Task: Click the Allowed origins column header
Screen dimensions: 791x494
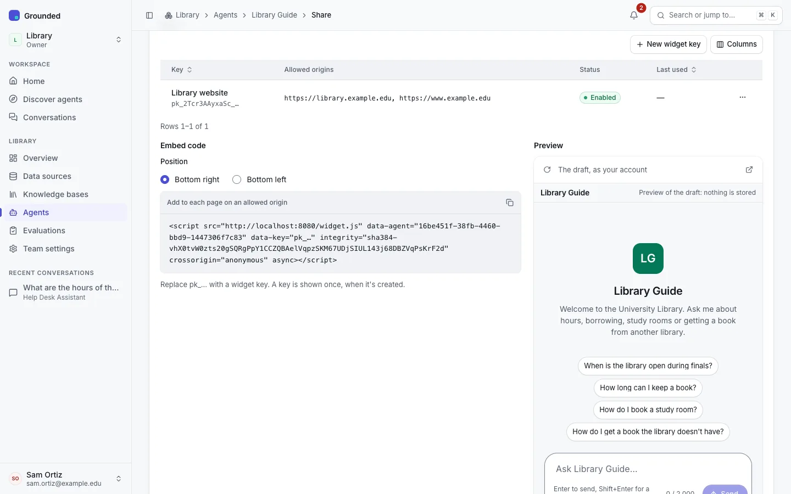Action: [x=309, y=70]
